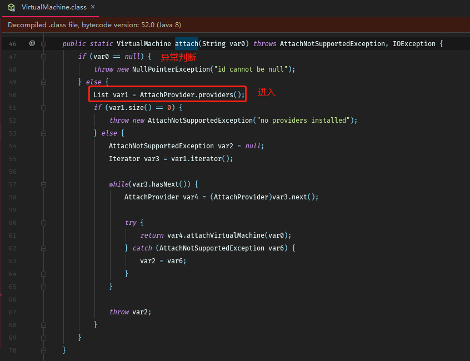Click the fold icon next to the try block
This screenshot has height=361, width=470.
[43, 222]
